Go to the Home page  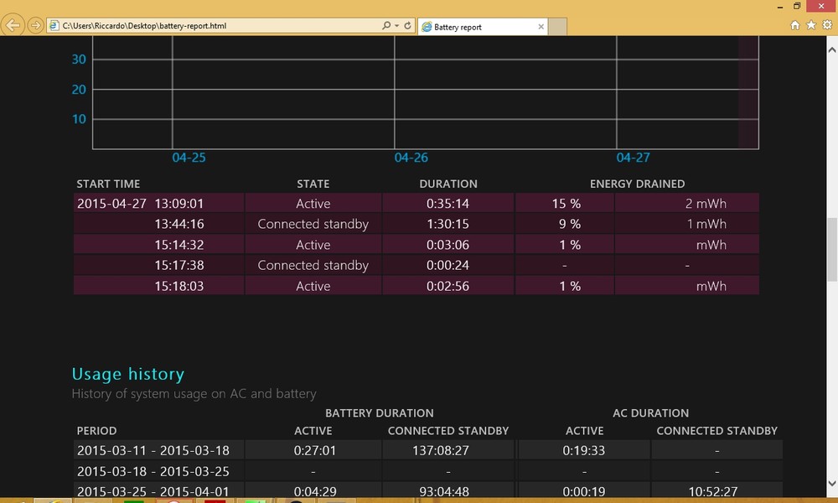(x=795, y=25)
